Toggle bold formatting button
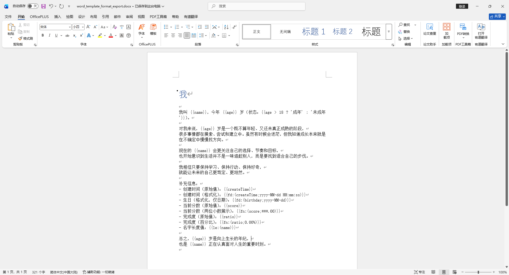509x275 pixels. click(43, 35)
